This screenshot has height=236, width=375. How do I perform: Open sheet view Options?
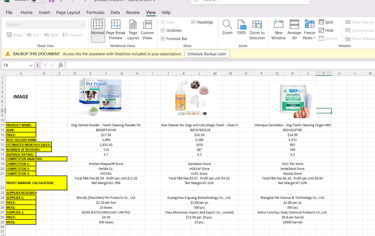coord(73,35)
